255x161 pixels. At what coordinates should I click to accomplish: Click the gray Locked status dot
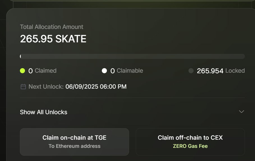[x=191, y=71]
